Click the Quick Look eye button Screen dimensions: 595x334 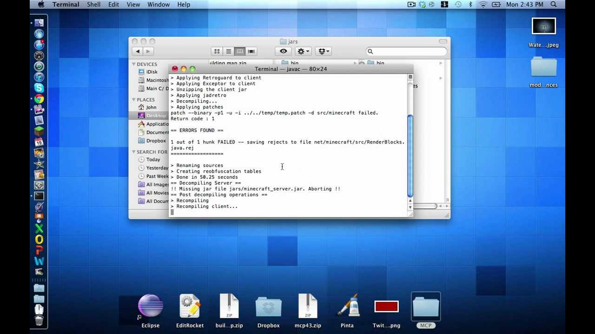click(284, 51)
